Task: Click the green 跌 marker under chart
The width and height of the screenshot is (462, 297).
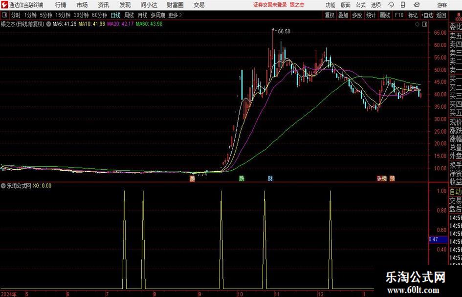Action: coord(242,178)
